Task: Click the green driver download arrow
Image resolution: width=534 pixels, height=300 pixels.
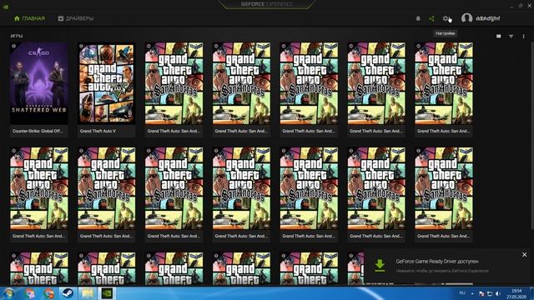Action: point(380,265)
